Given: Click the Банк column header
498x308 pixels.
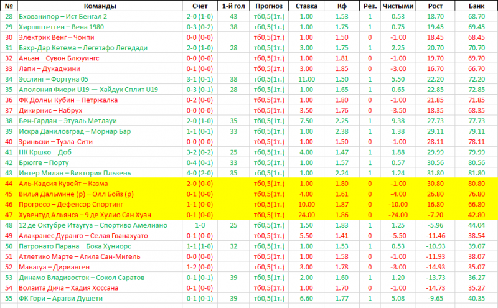Looking at the screenshot, I should pos(476,6).
